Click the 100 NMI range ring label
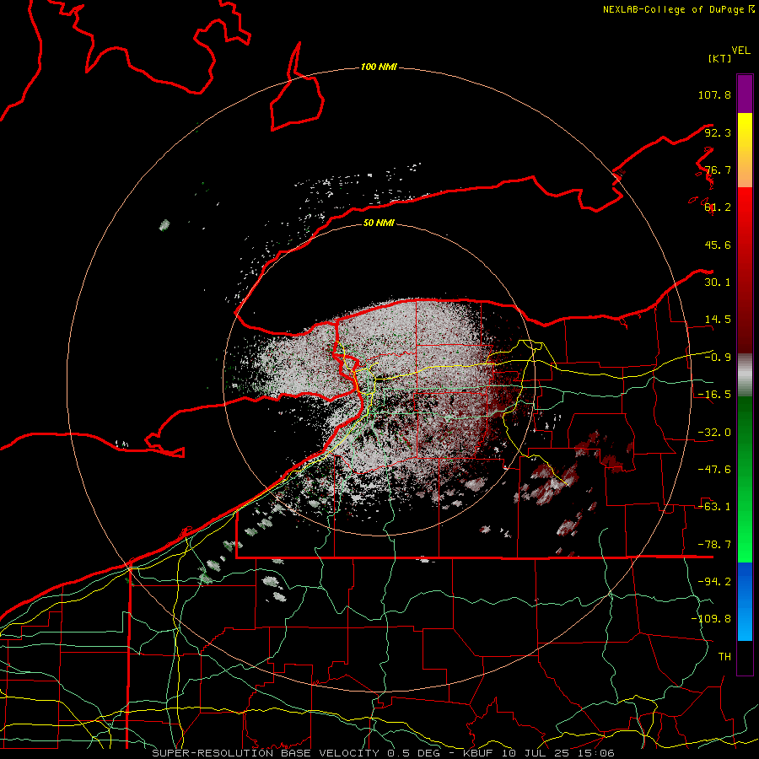Viewport: 759px width, 759px height. point(379,67)
